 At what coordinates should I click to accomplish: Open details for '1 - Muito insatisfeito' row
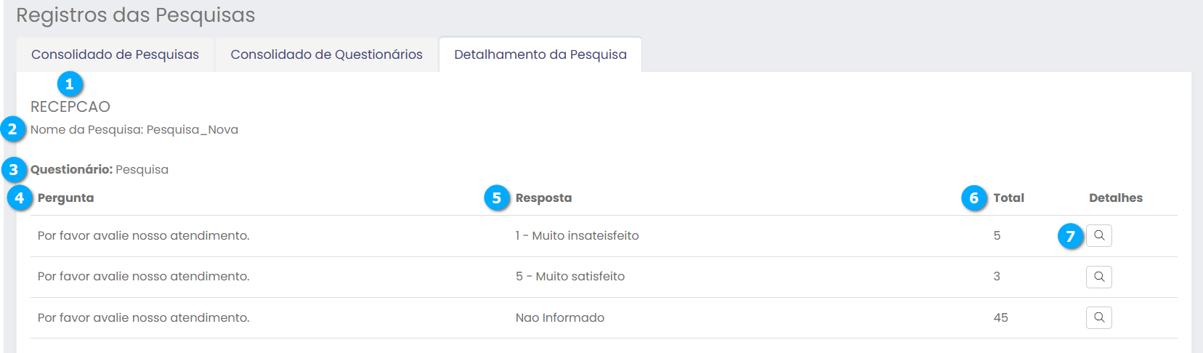(x=1098, y=235)
